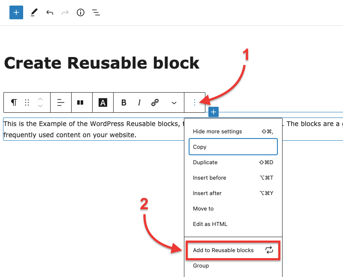Select the Tools pencil icon
This screenshot has width=343, height=277.
tap(34, 12)
